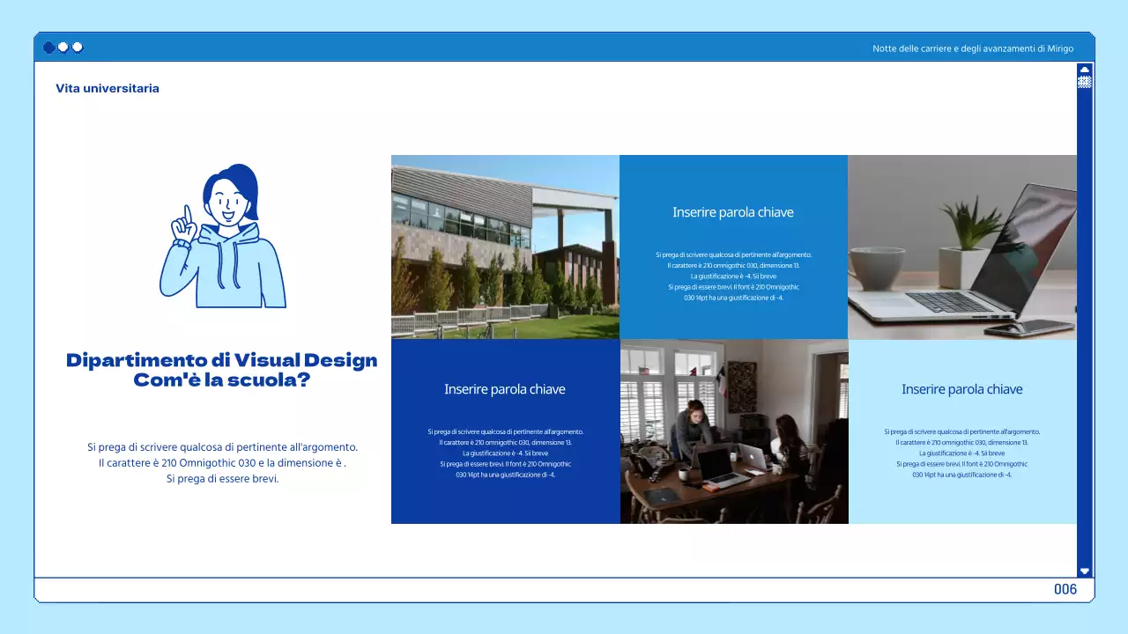The height and width of the screenshot is (634, 1128).
Task: Click the dotted grip icon on the scrollbar
Action: (1084, 84)
